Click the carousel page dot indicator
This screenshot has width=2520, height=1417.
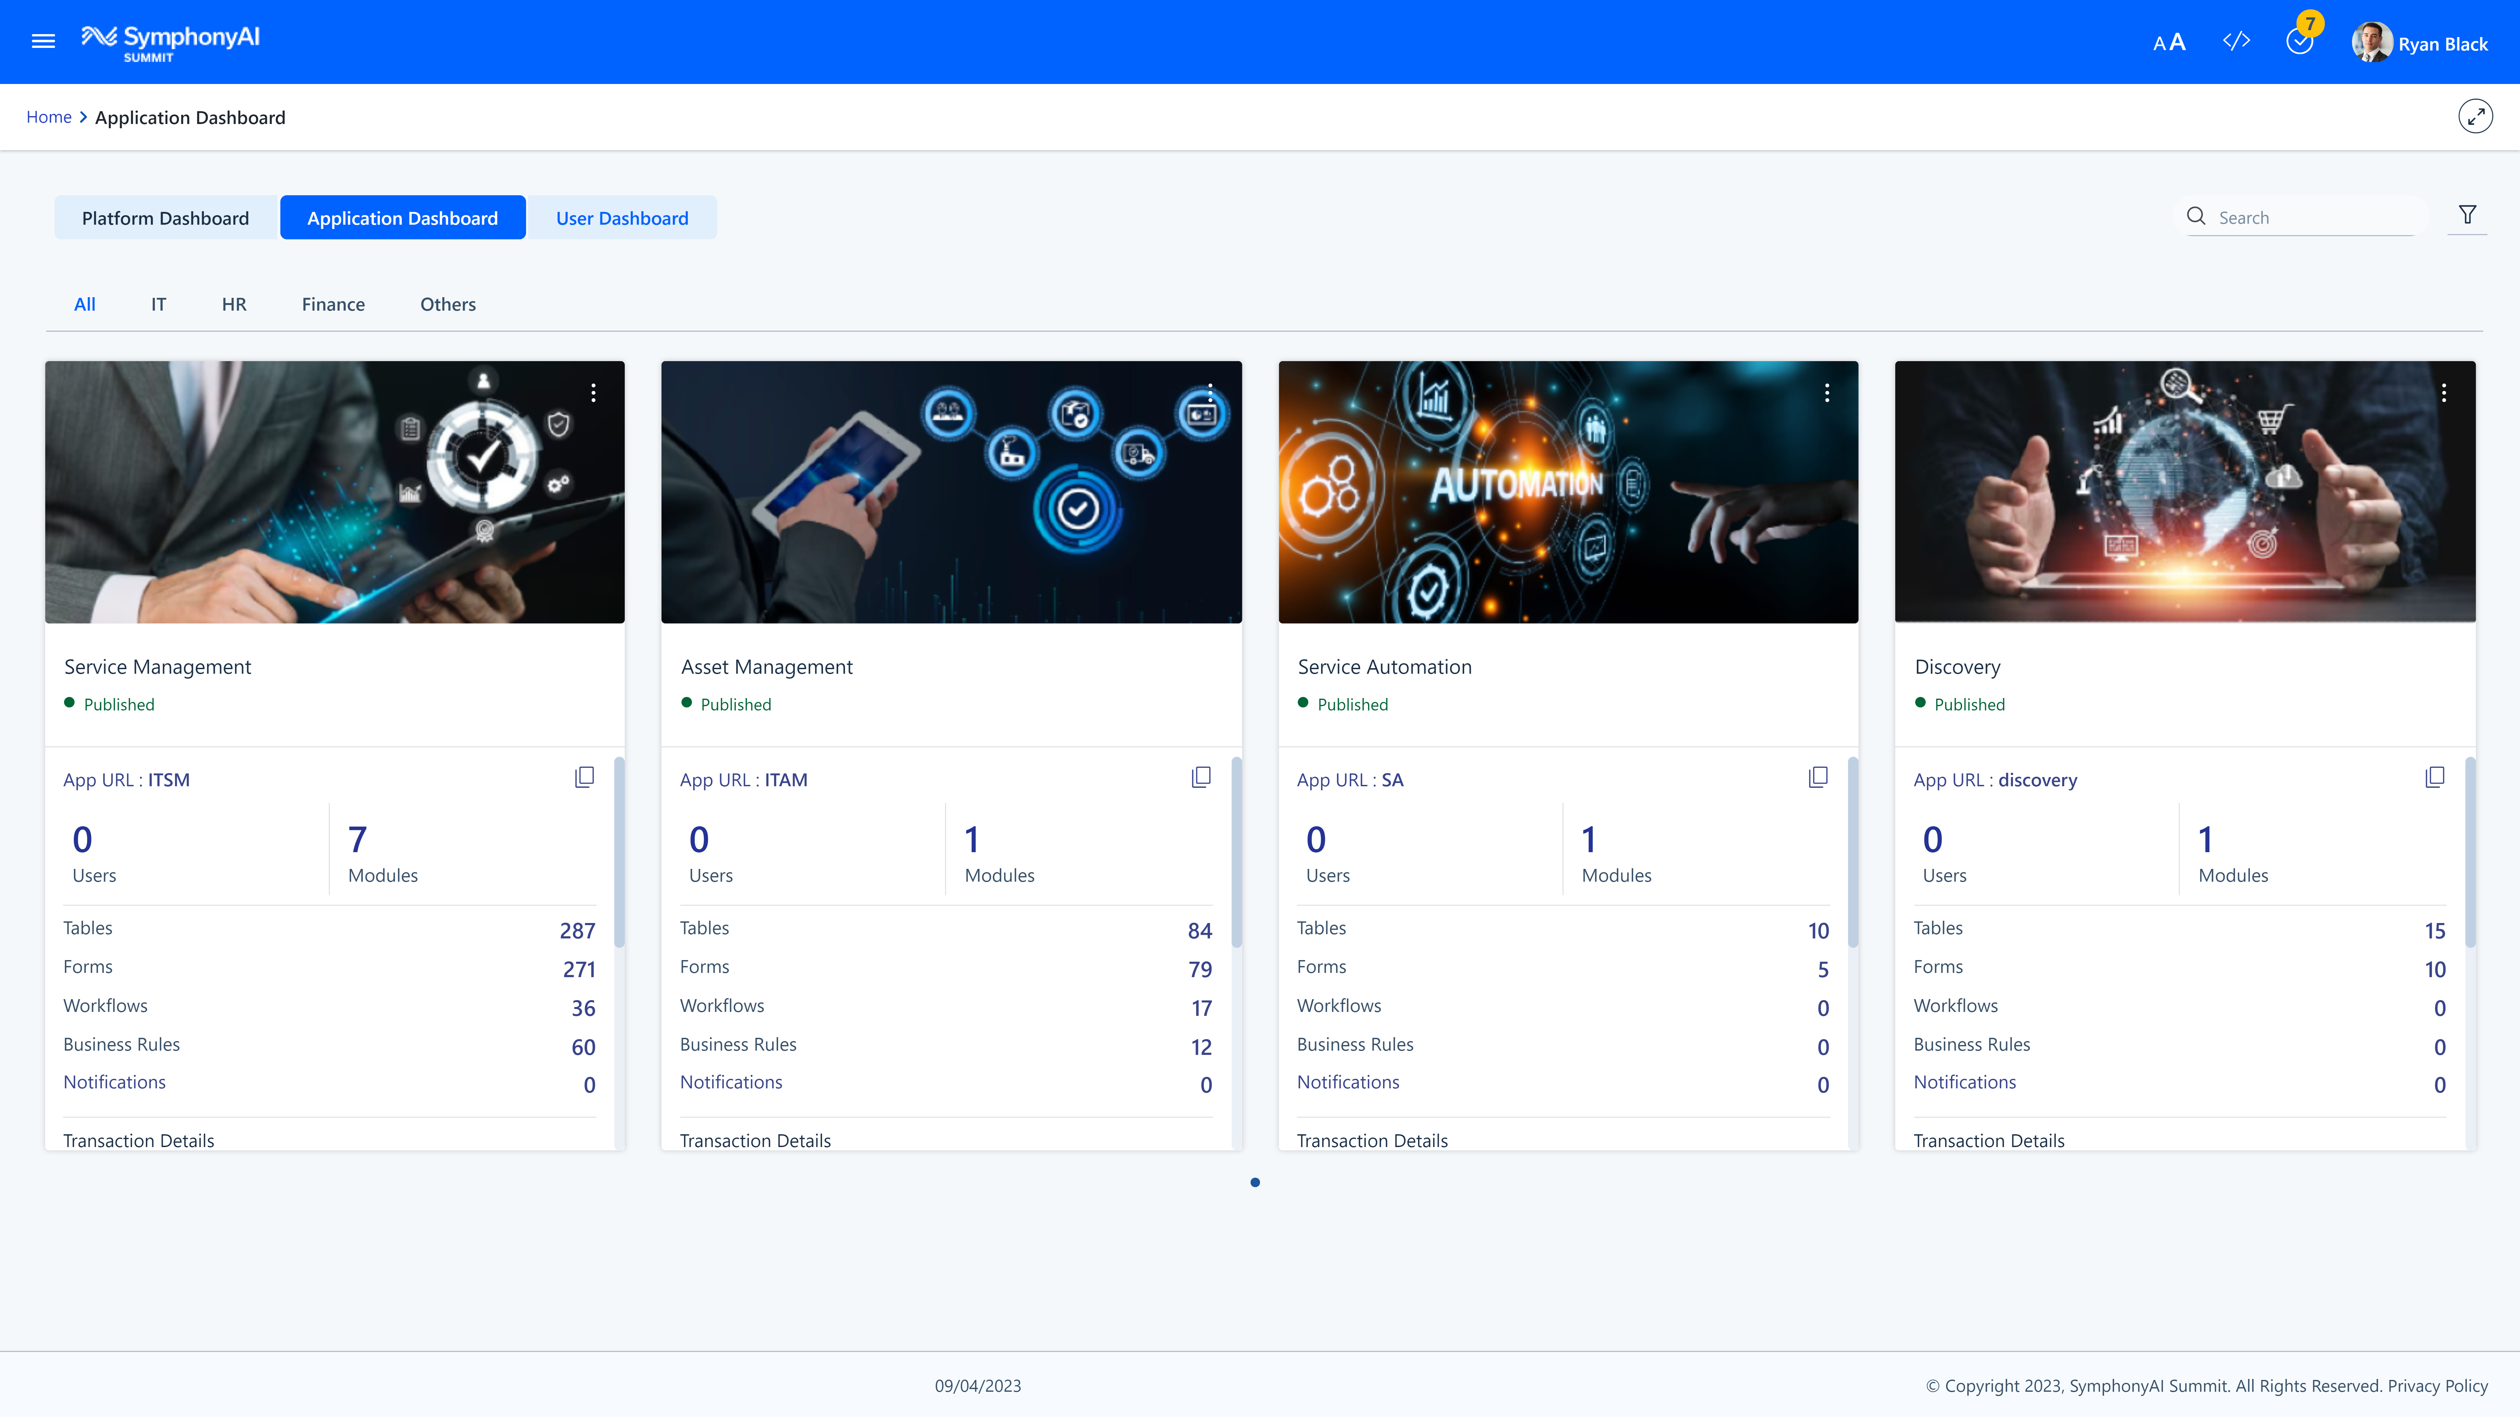[1255, 1182]
